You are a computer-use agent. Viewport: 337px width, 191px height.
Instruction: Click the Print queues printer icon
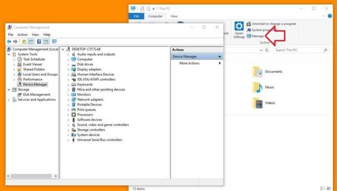pyautogui.click(x=73, y=110)
